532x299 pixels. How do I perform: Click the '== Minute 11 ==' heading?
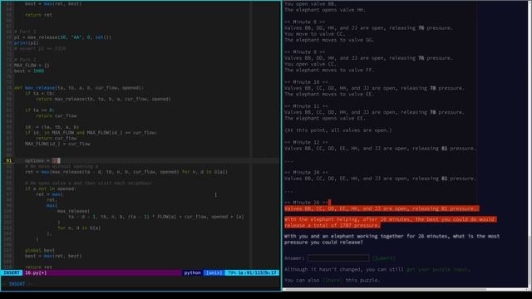[x=306, y=106]
